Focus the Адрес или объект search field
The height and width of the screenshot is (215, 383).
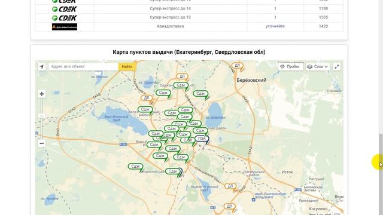coord(83,66)
